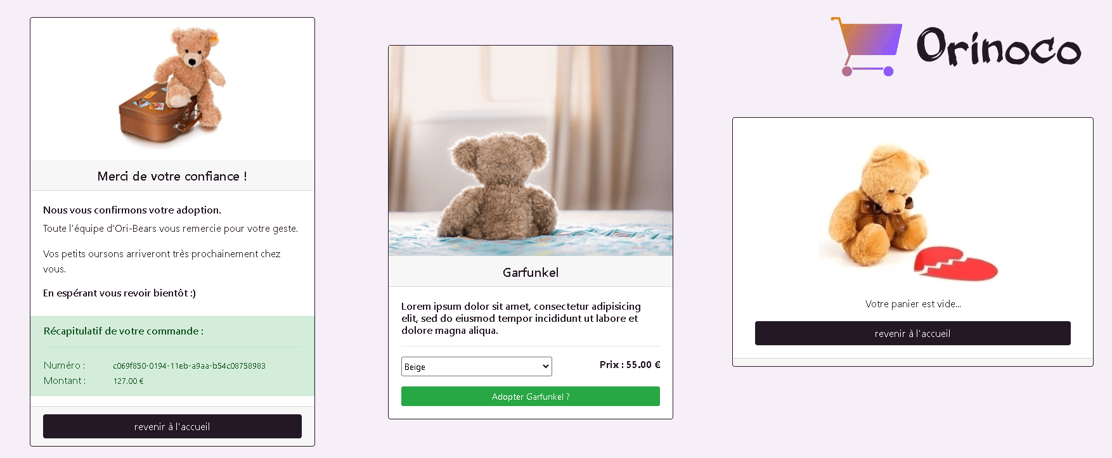The height and width of the screenshot is (458, 1112).
Task: Click the Garfunkel teddy bear photo
Action: point(531,151)
